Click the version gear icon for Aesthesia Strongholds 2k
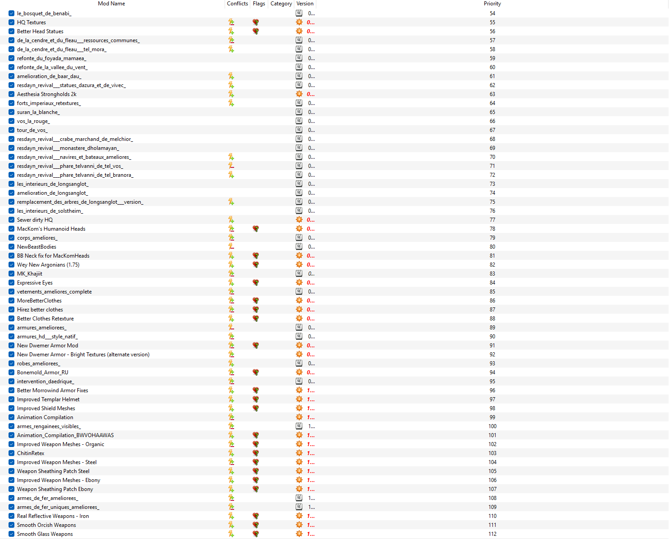 click(299, 94)
